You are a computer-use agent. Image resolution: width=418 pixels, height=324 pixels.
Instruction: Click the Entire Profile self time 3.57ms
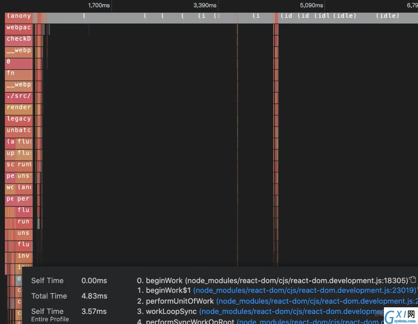(x=94, y=311)
